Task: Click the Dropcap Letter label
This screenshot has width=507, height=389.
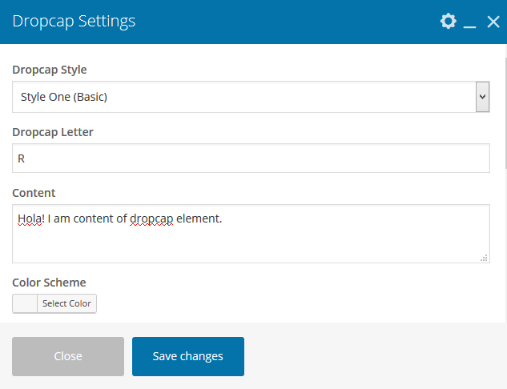Action: pyautogui.click(x=52, y=131)
